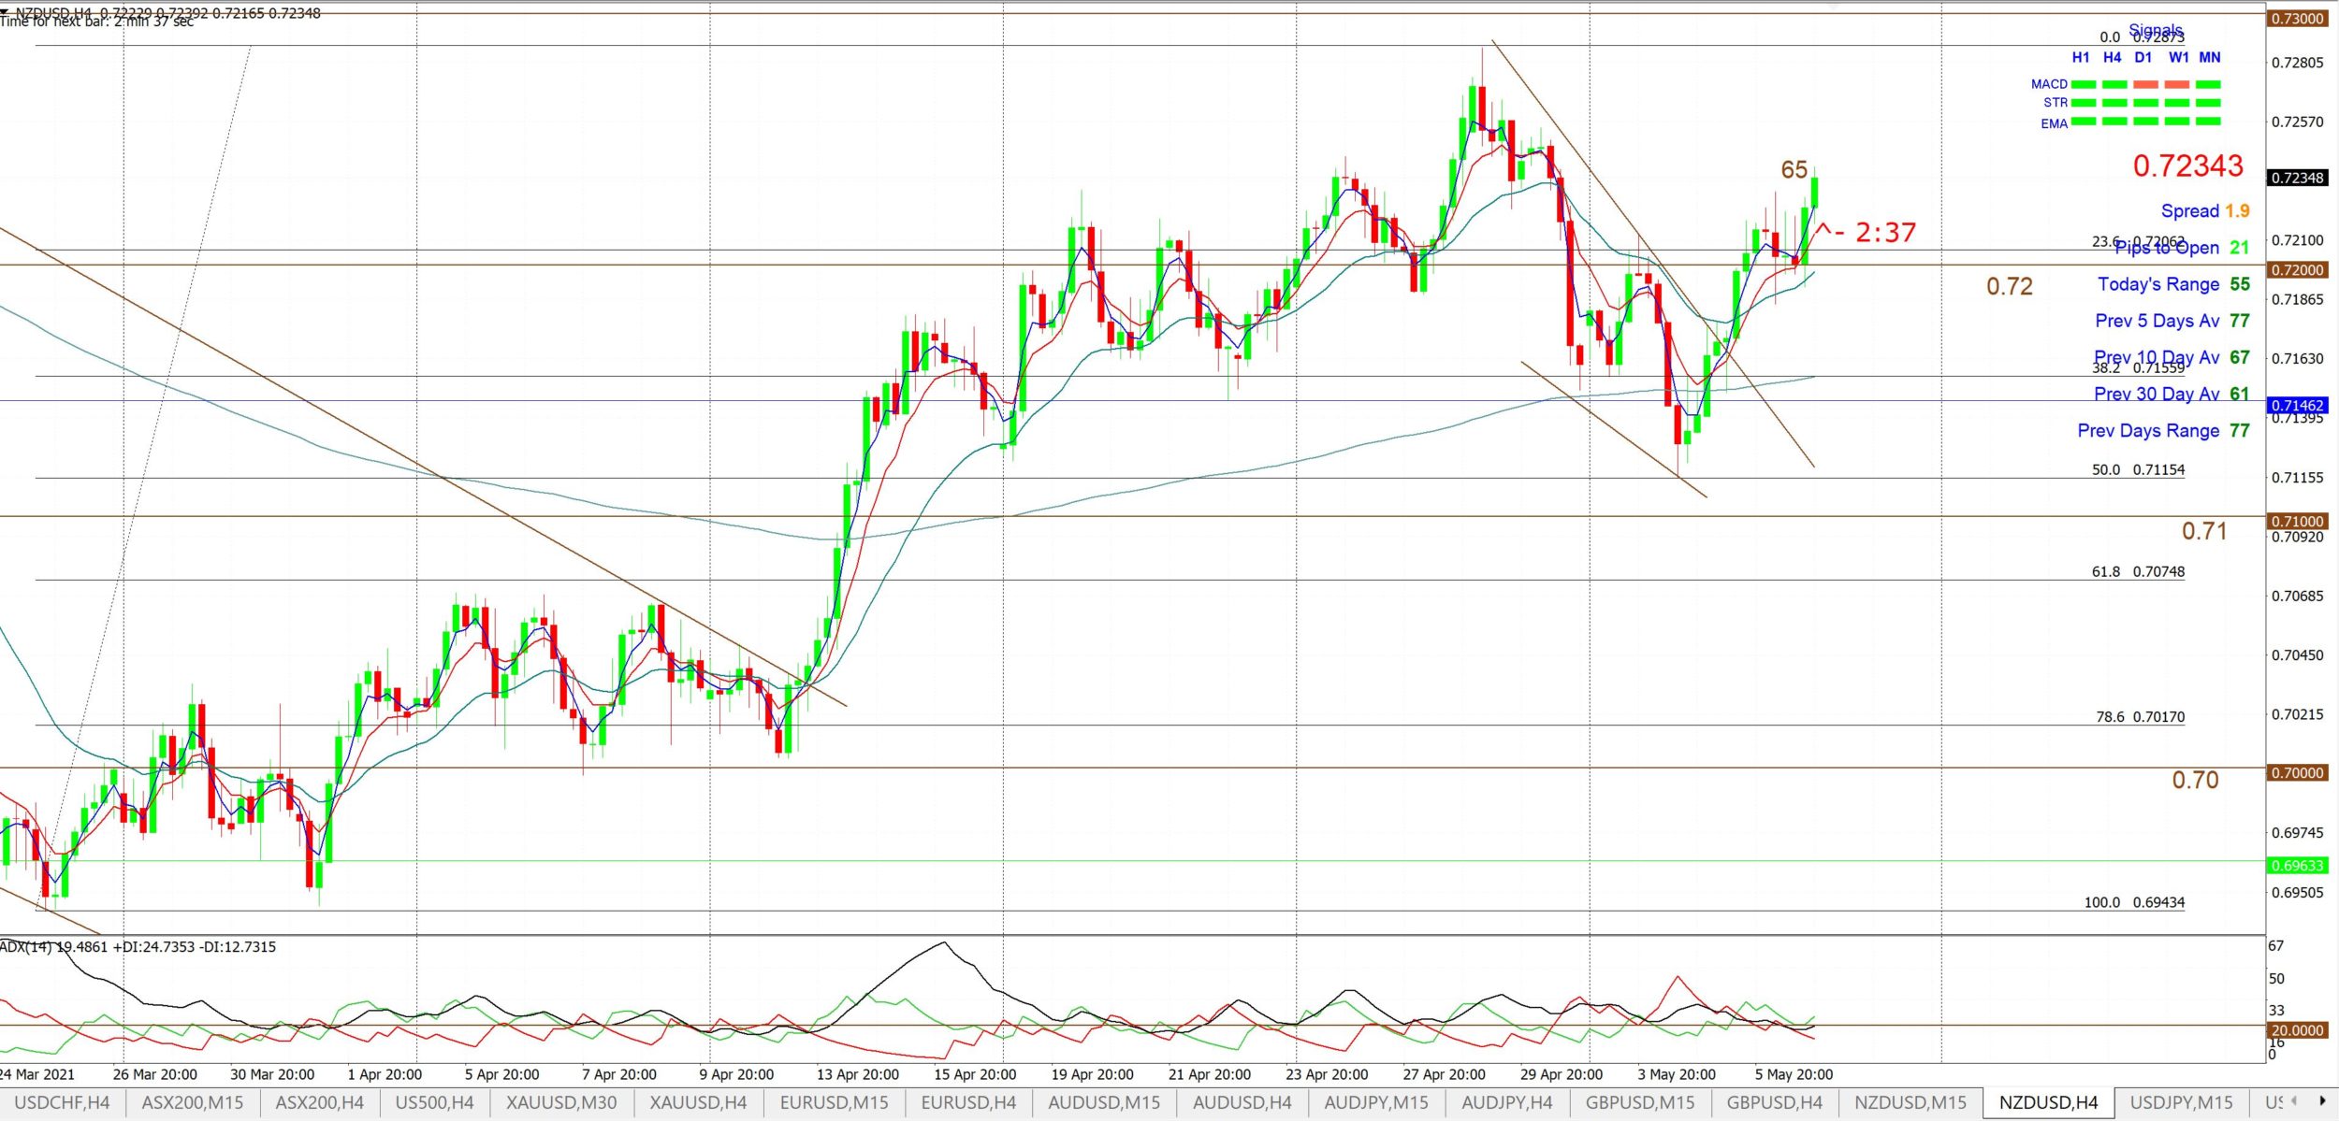Open the XAUUSD,H4 chart tab
The image size is (2339, 1121).
tap(698, 1102)
